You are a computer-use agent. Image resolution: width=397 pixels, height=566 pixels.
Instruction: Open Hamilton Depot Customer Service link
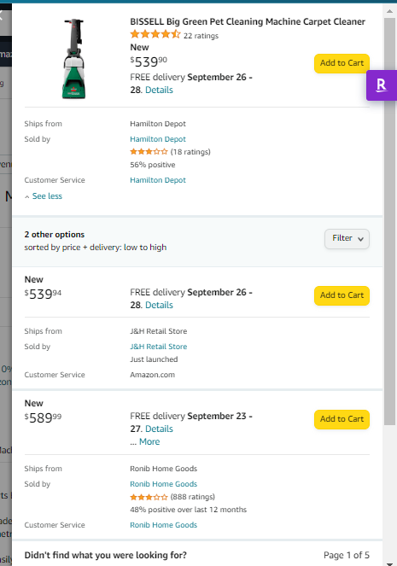point(158,180)
